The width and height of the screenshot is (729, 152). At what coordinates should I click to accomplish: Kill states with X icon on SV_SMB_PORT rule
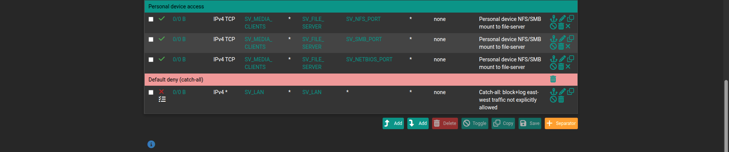pyautogui.click(x=568, y=46)
